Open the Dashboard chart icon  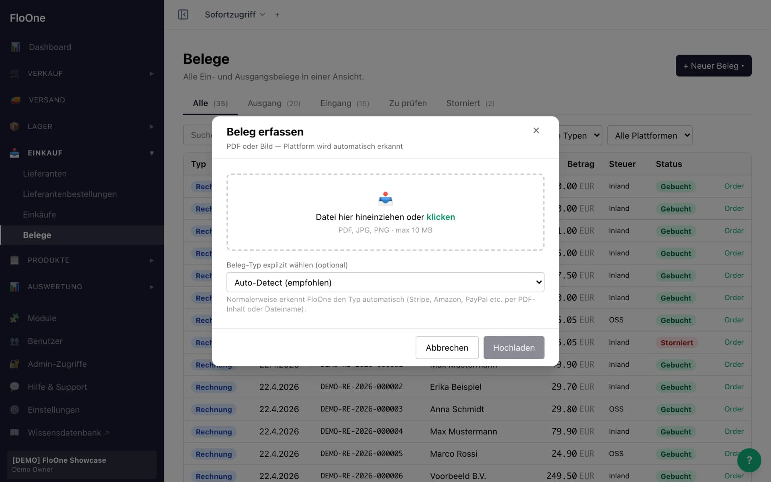pos(15,47)
